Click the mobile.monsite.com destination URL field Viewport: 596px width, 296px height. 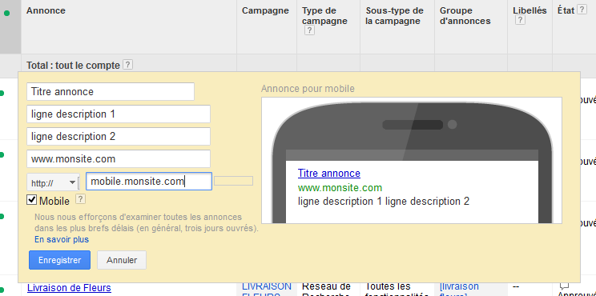[x=149, y=182]
